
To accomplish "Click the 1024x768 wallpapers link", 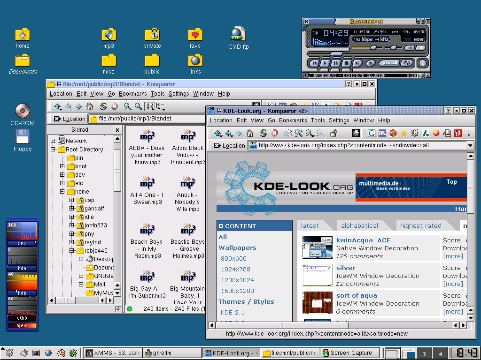I will click(236, 270).
